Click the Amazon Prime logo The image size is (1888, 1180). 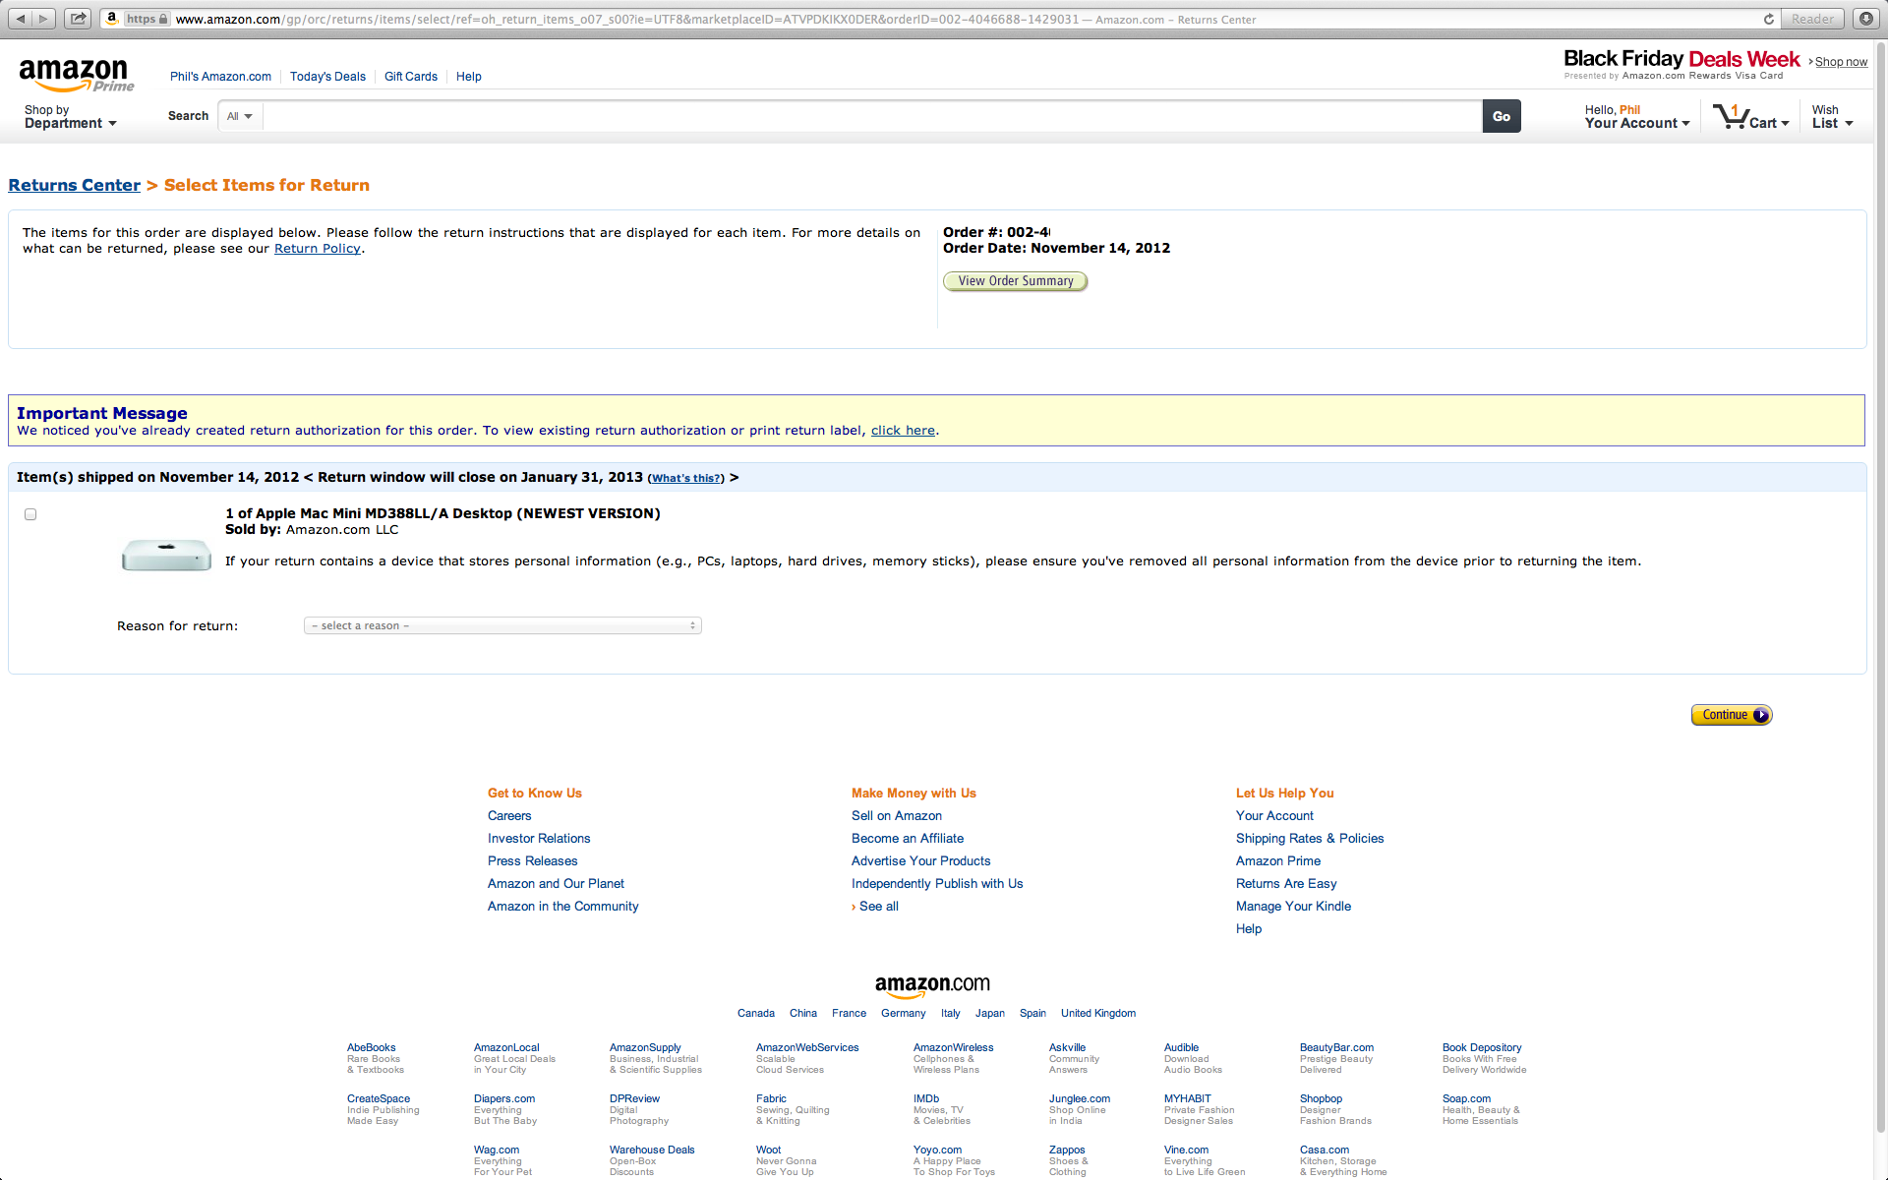point(76,75)
